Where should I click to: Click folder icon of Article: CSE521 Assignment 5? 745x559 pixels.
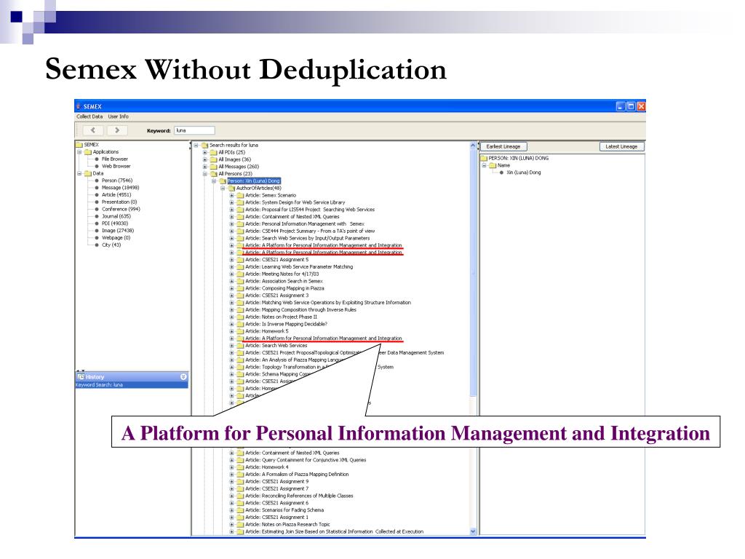click(x=240, y=260)
